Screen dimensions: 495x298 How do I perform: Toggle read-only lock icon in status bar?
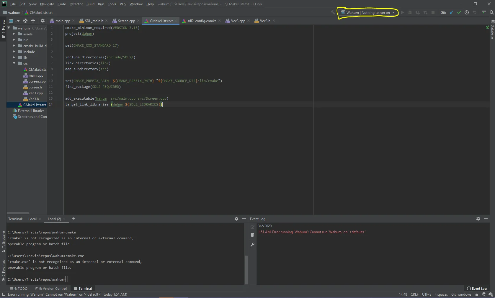[x=476, y=294]
